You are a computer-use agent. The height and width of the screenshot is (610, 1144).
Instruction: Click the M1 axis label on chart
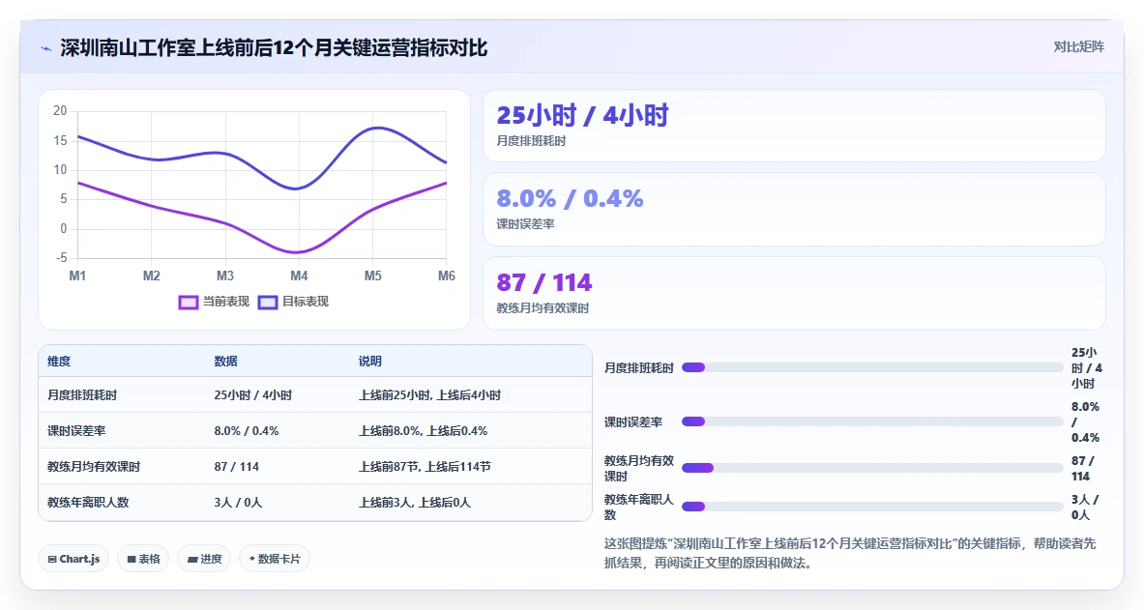tap(77, 276)
